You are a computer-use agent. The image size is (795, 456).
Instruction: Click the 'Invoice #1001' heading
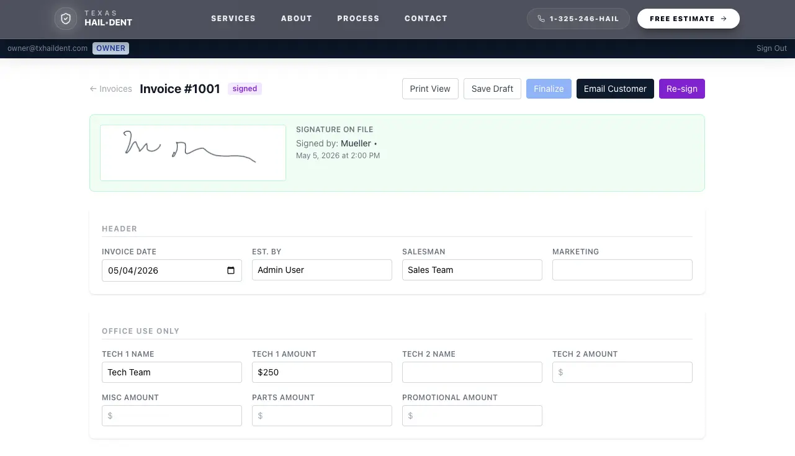180,89
